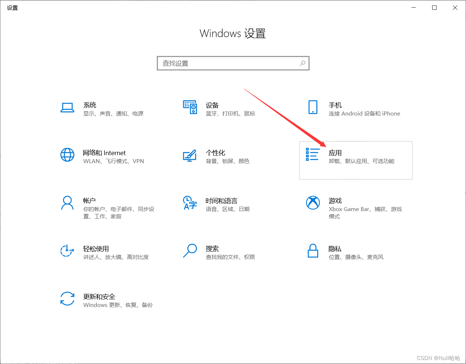Click text 讲述人、放大镜、高对比度
Viewport: 466px width, 364px height.
click(x=116, y=257)
